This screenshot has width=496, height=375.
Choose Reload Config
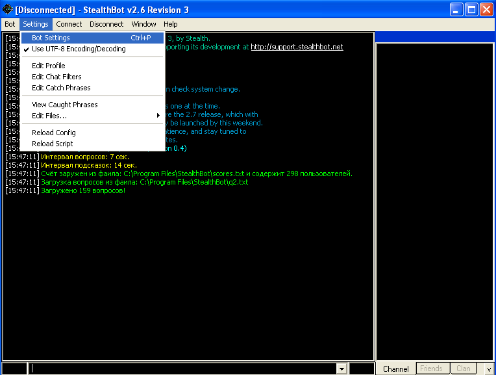coord(92,133)
